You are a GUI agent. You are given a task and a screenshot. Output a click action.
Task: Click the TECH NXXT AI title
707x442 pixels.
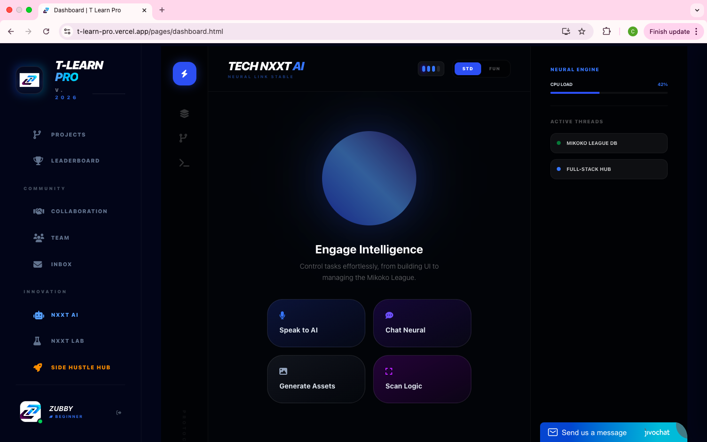point(267,66)
